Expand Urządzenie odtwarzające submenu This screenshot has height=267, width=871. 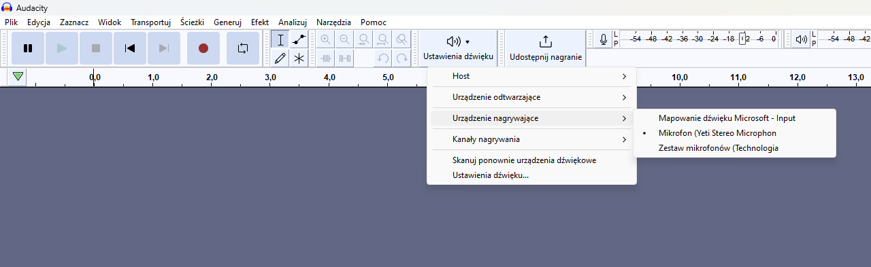[x=531, y=97]
